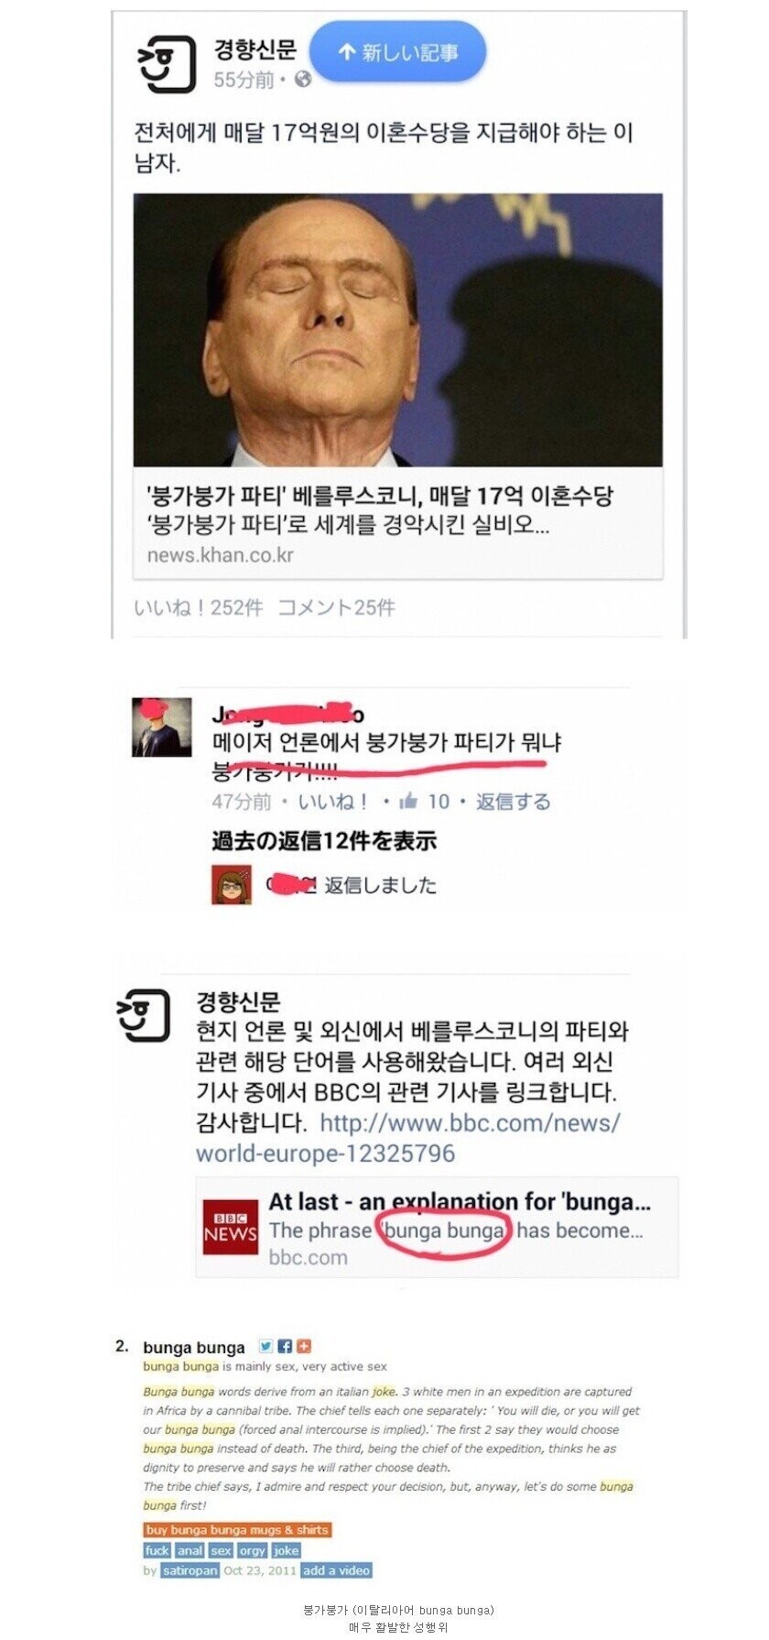Open BBC News link preview logo
Viewport: 769px width, 1640px height.
[231, 1227]
